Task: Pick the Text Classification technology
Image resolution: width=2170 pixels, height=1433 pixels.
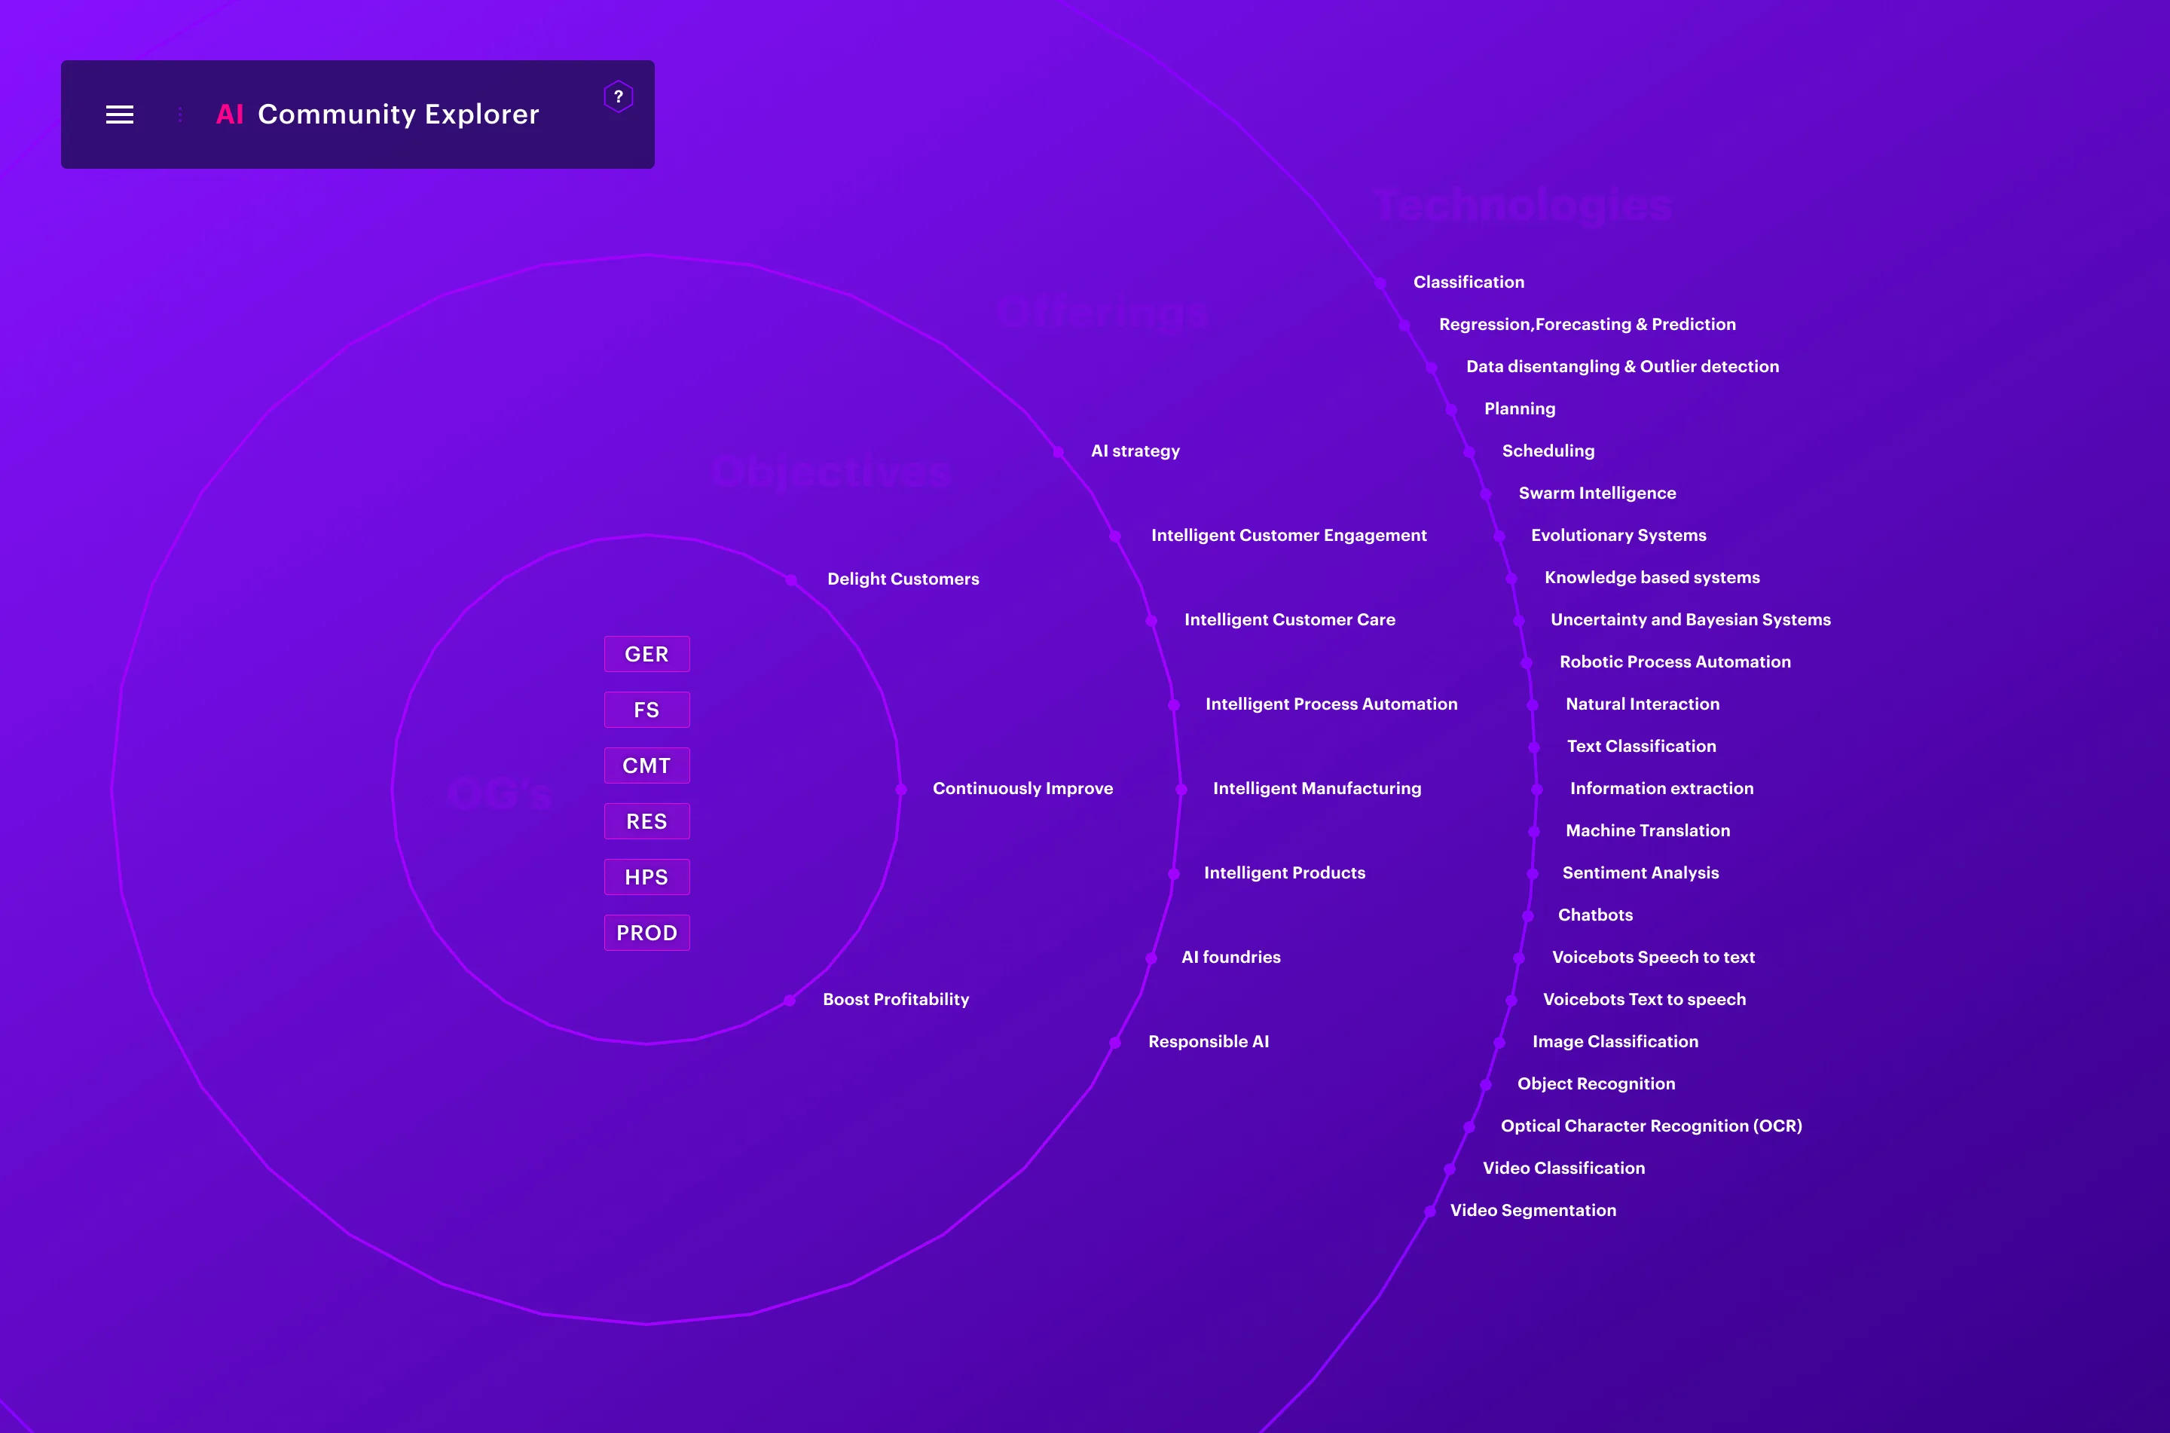Action: [x=1641, y=746]
